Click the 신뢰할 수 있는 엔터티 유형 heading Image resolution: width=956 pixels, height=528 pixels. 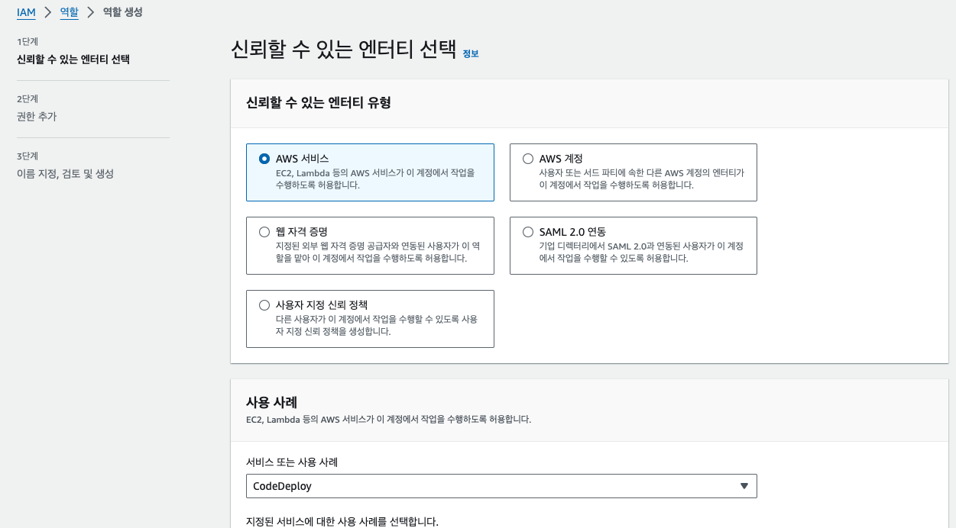coord(319,102)
